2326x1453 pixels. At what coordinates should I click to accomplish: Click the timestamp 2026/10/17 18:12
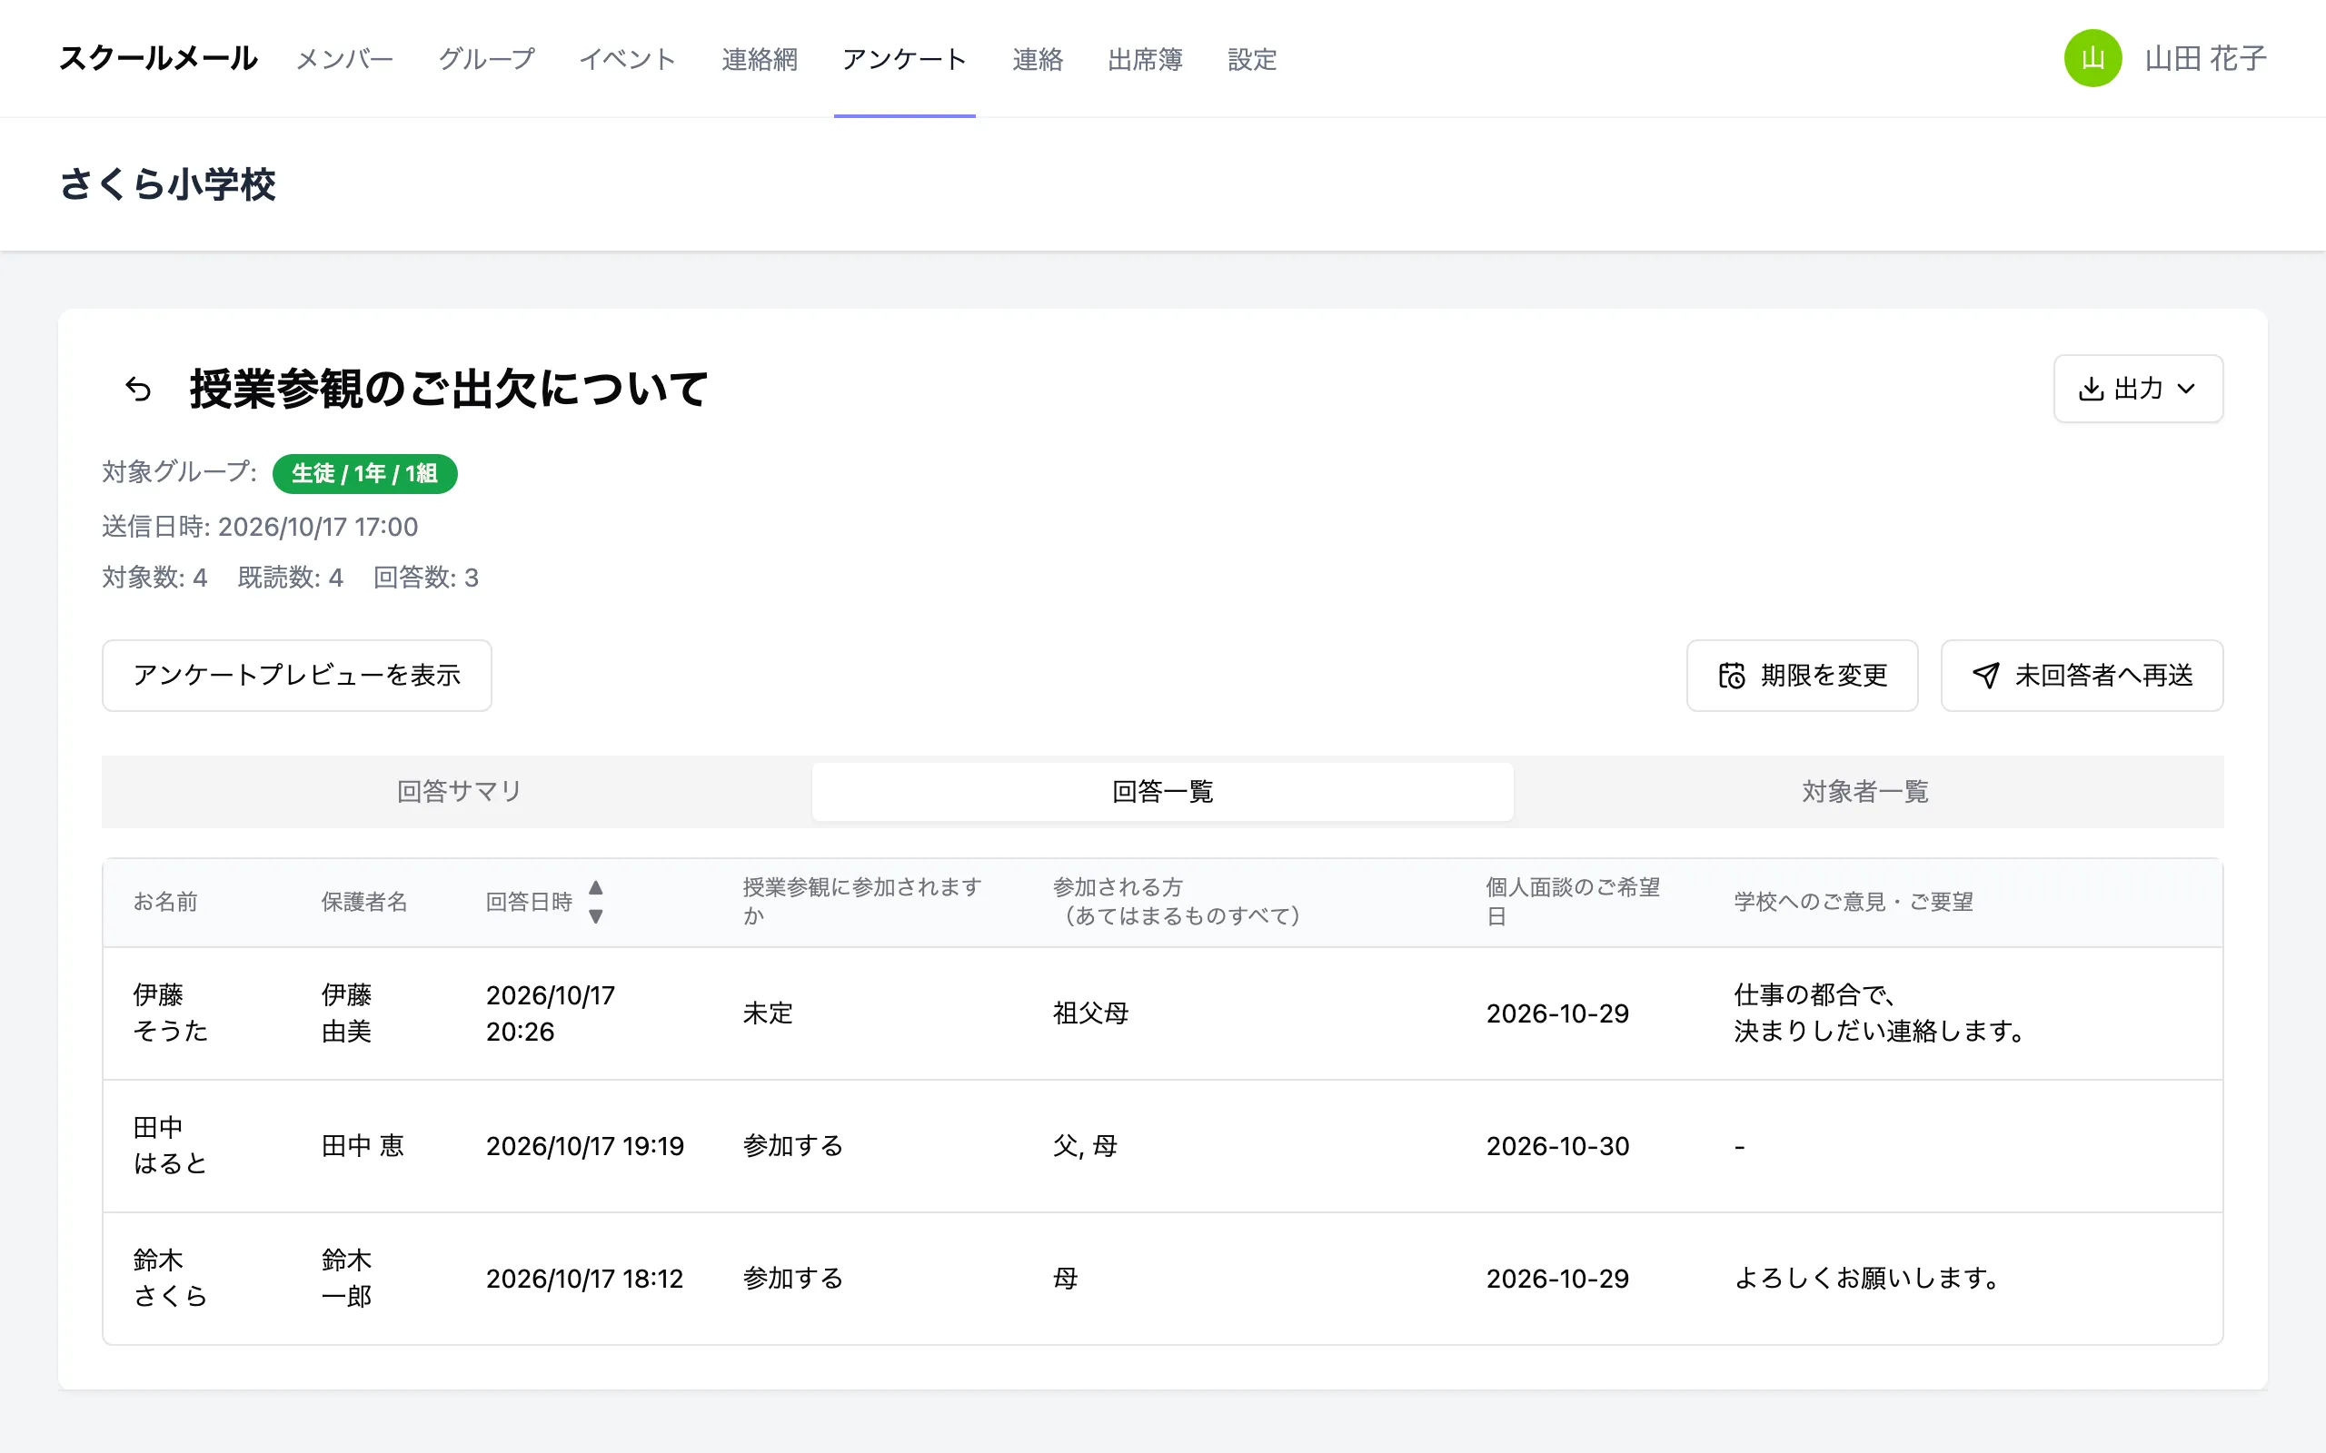584,1278
